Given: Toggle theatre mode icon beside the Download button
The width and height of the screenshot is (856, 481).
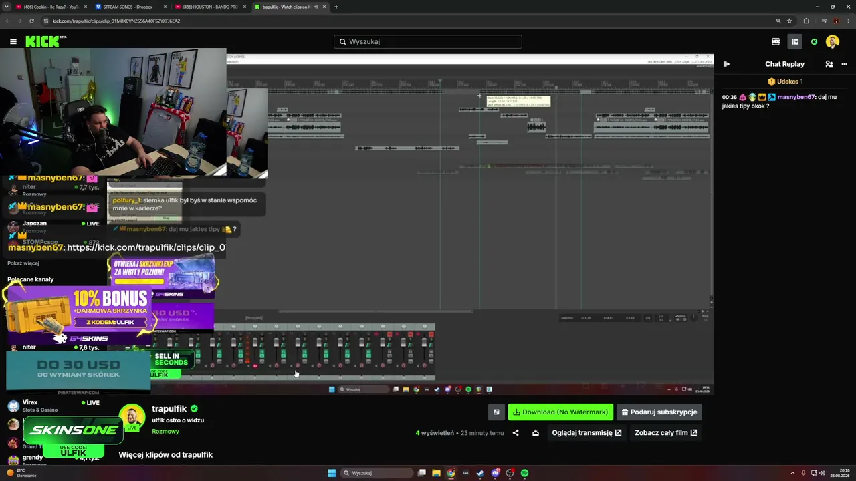Looking at the screenshot, I should [496, 412].
